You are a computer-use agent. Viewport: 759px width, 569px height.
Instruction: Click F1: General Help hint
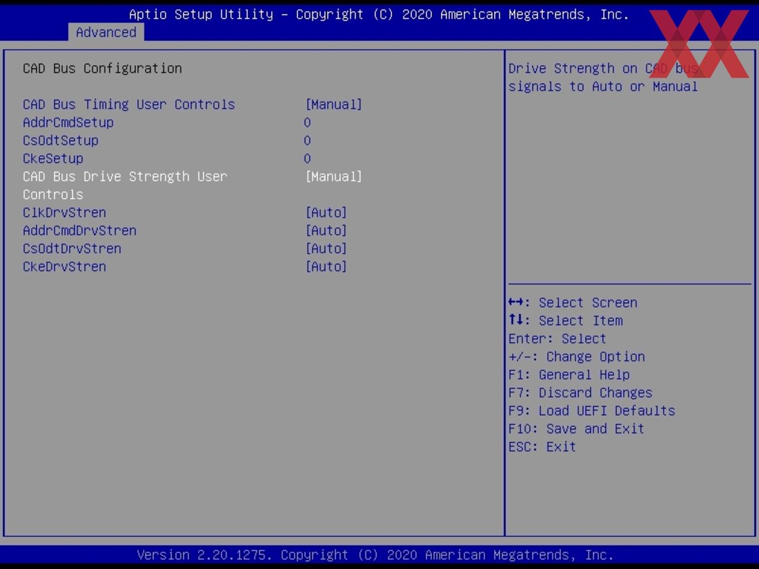pos(569,374)
